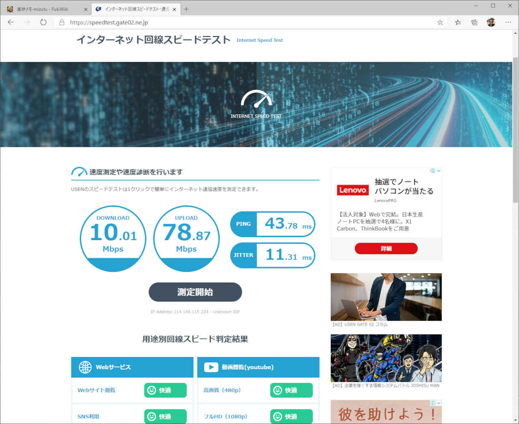Add this page to favorites (star)
This screenshot has height=424, width=519.
tap(440, 22)
